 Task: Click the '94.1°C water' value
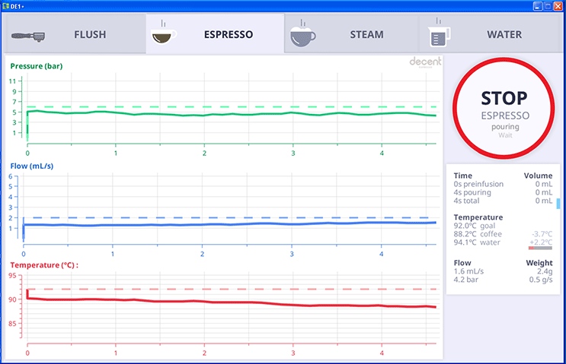click(x=477, y=242)
